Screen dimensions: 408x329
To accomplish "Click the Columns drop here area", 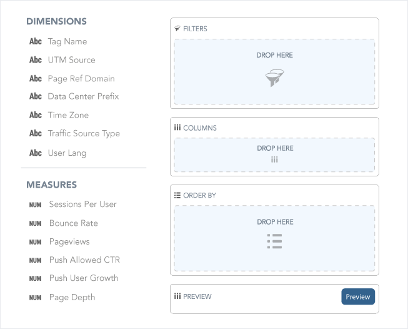I will 274,154.
